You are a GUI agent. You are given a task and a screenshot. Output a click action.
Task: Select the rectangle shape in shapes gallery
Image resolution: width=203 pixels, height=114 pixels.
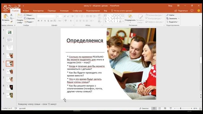(114, 16)
